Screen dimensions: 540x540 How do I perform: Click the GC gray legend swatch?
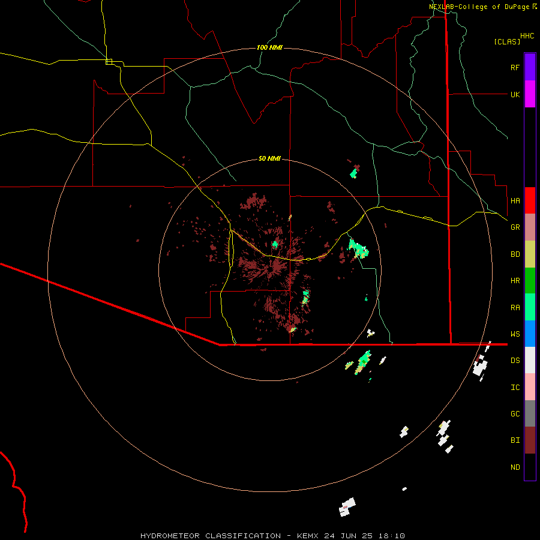(530, 413)
